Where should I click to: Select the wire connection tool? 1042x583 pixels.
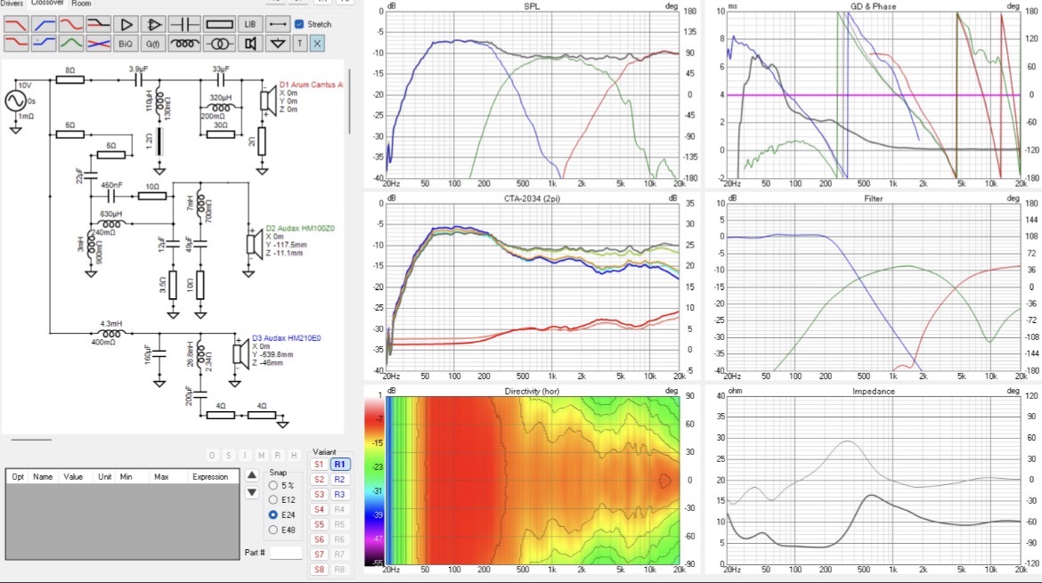278,25
